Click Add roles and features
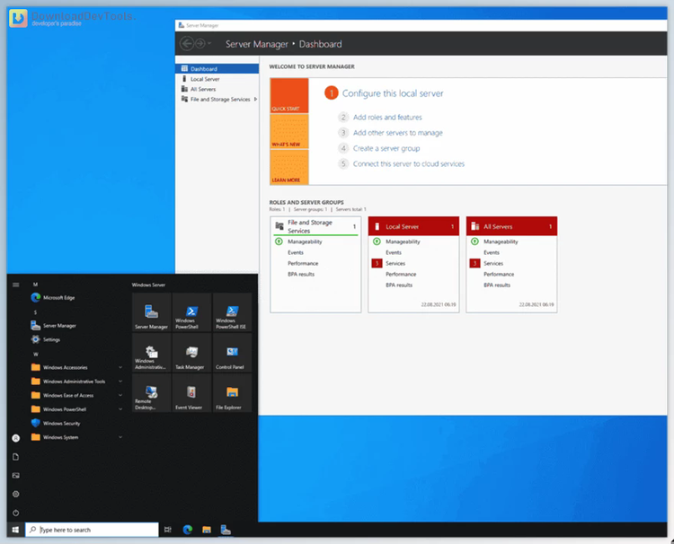The image size is (674, 544). click(x=387, y=118)
